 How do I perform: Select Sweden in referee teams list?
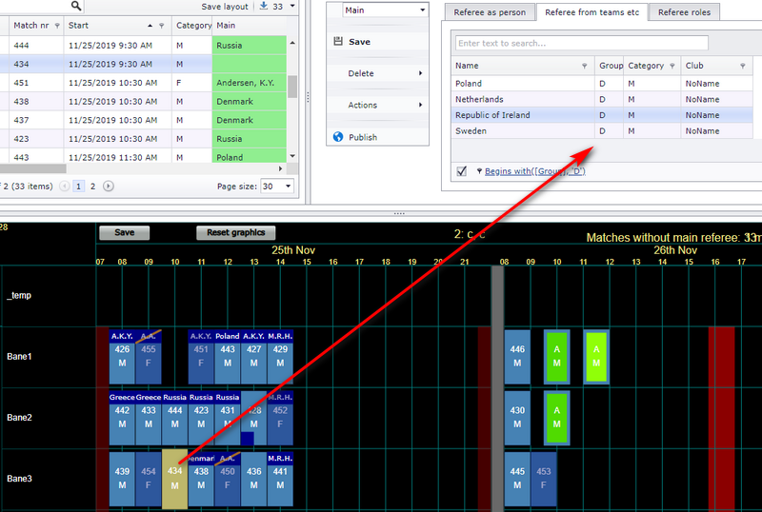pyautogui.click(x=602, y=130)
